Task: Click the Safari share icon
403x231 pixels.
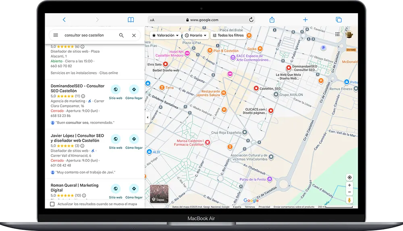Action: click(x=272, y=20)
